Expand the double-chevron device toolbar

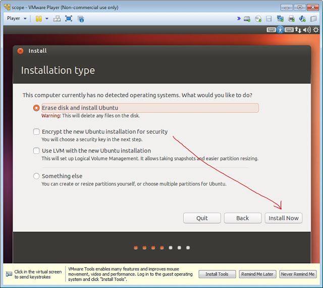(239, 19)
